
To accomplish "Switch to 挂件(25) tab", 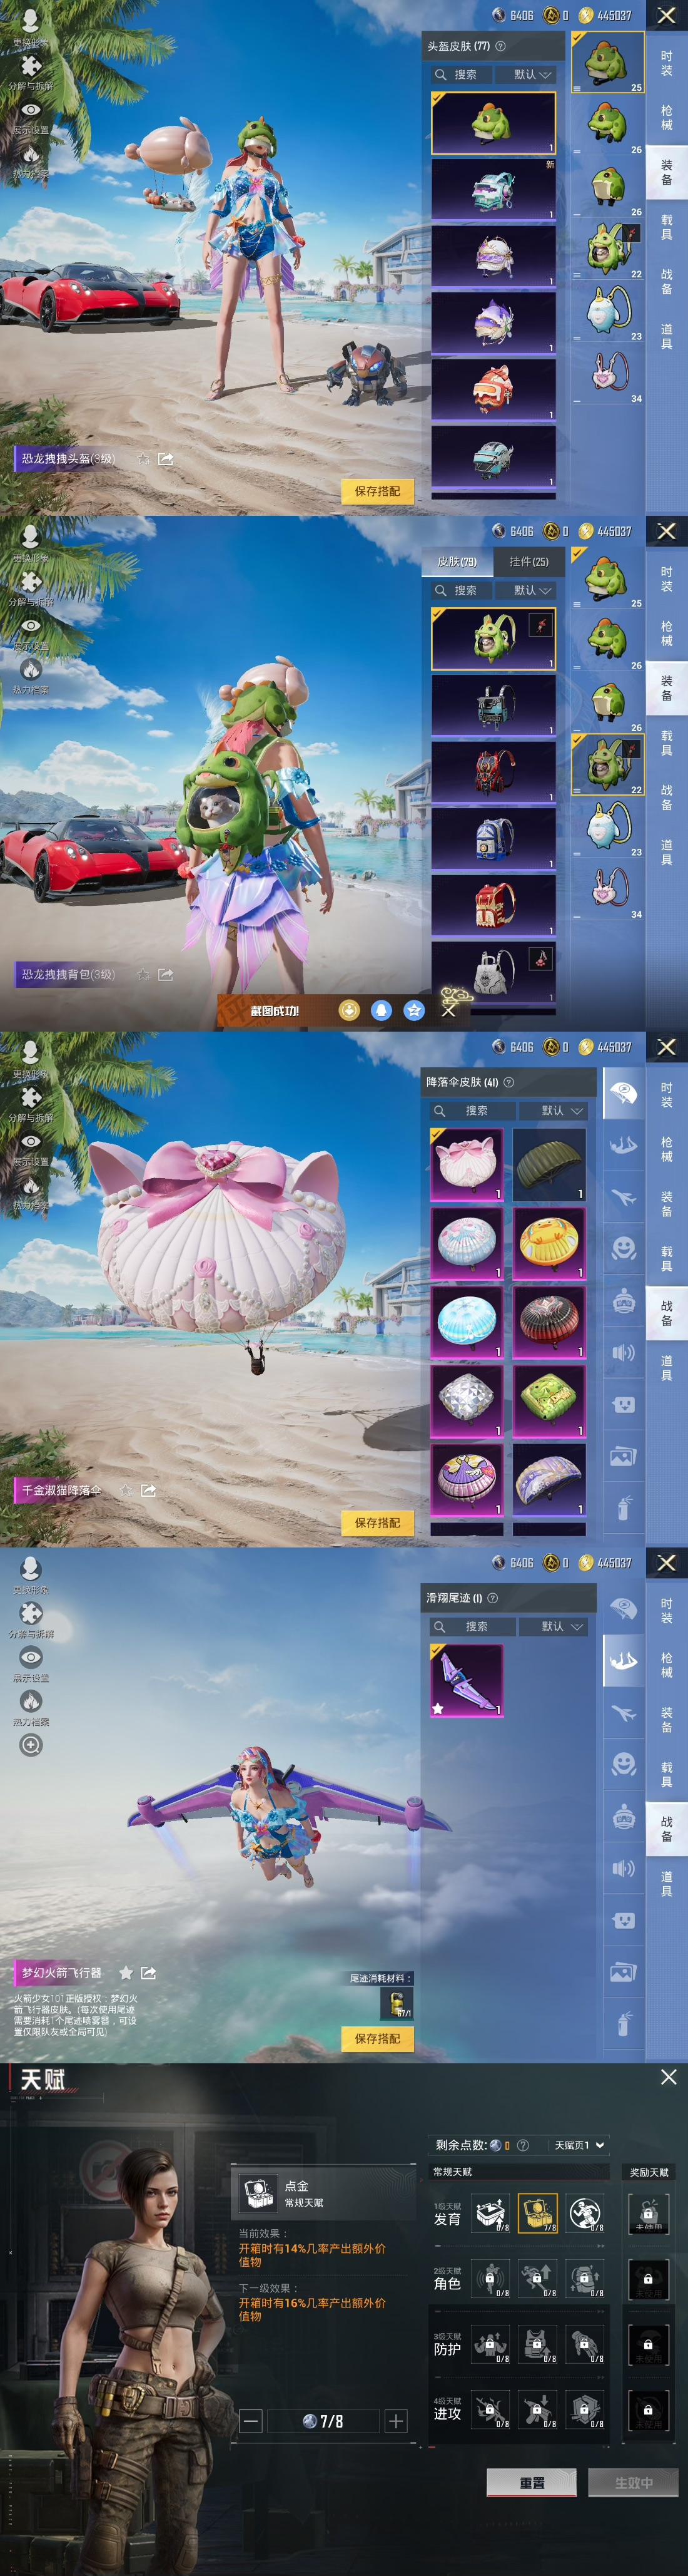I will [529, 561].
